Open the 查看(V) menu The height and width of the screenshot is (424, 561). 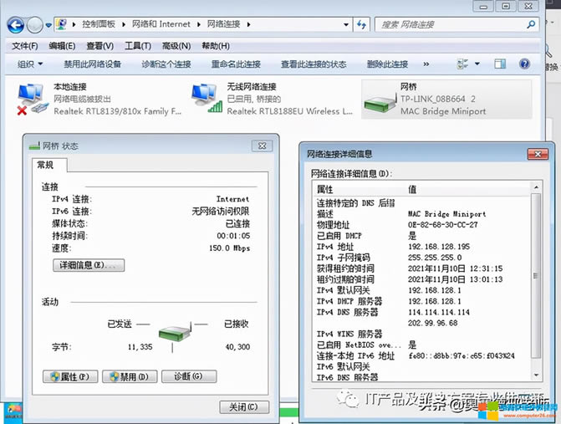point(99,46)
